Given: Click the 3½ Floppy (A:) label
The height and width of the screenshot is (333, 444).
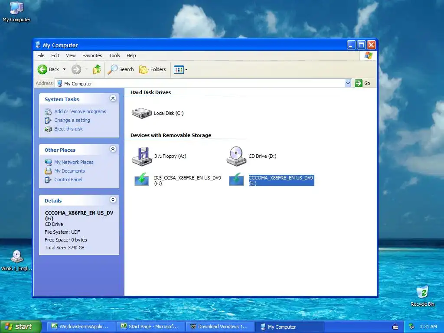Looking at the screenshot, I should 170,156.
